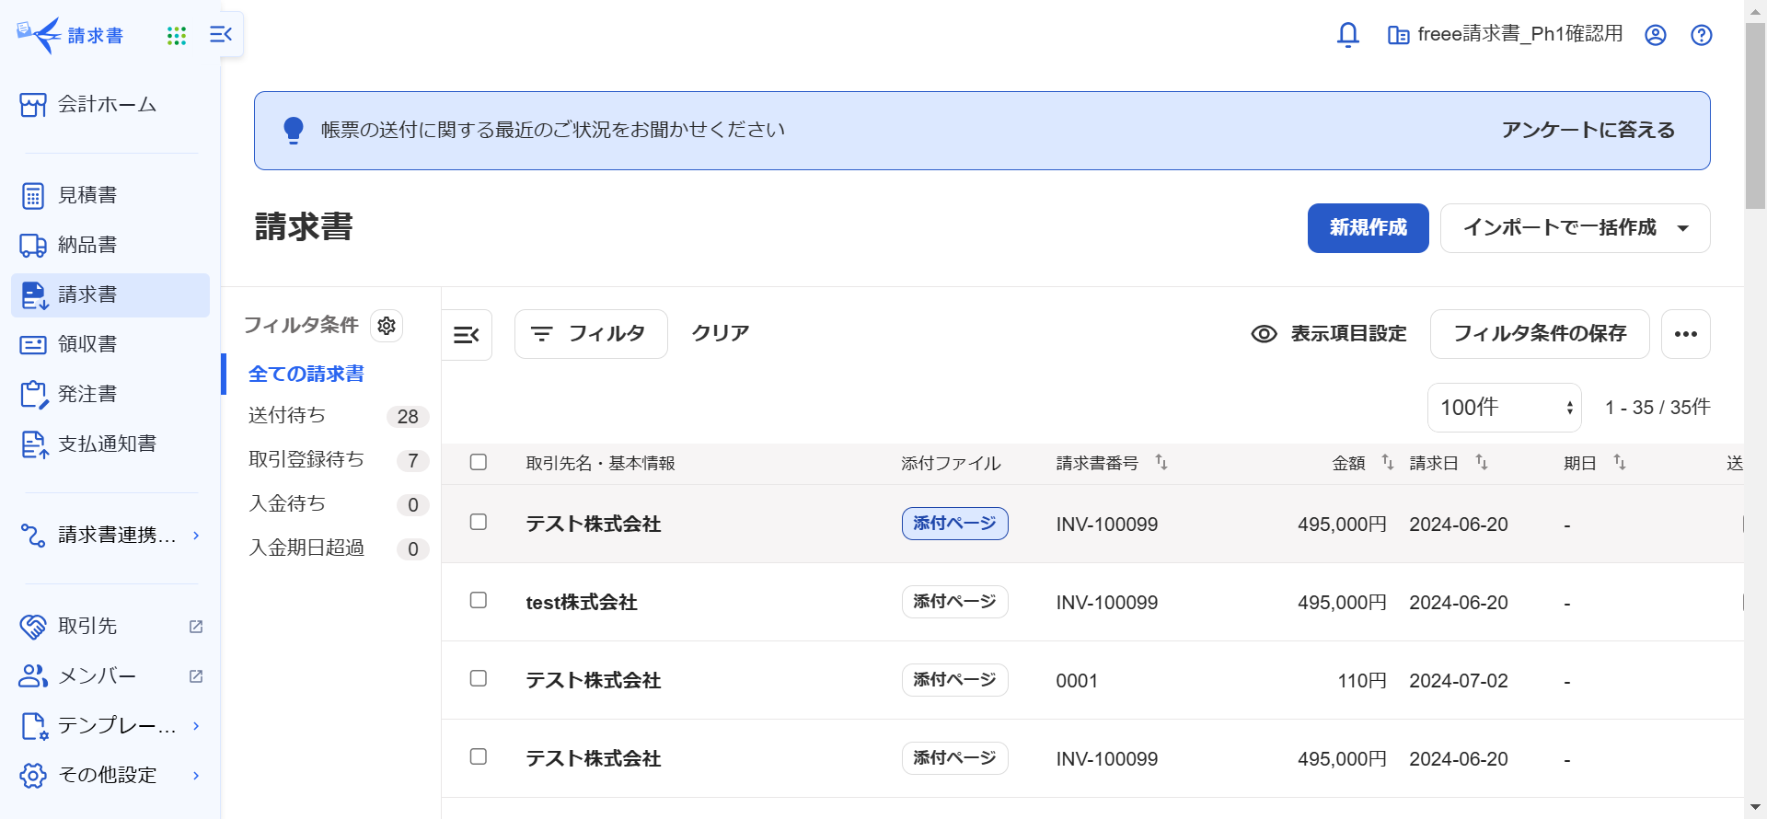
Task: Open the apps grid launcher icon
Action: coord(177,36)
